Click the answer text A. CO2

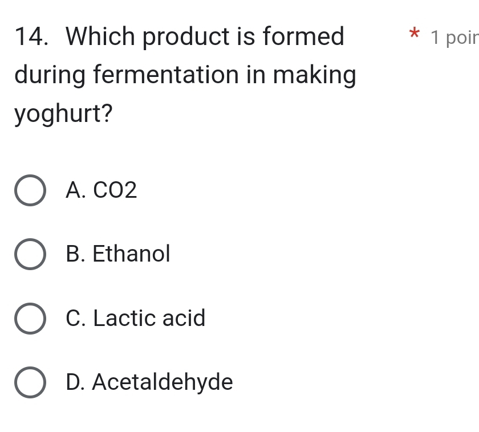(101, 190)
